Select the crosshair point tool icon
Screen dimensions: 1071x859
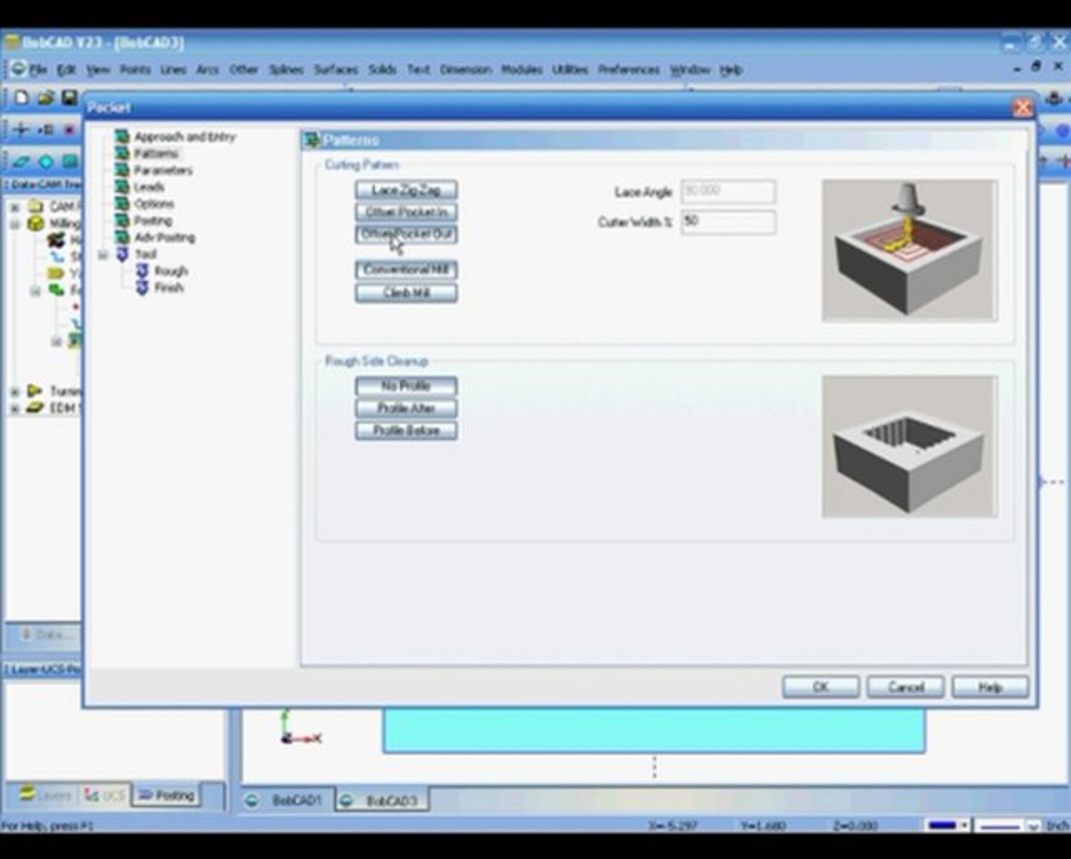click(x=21, y=130)
